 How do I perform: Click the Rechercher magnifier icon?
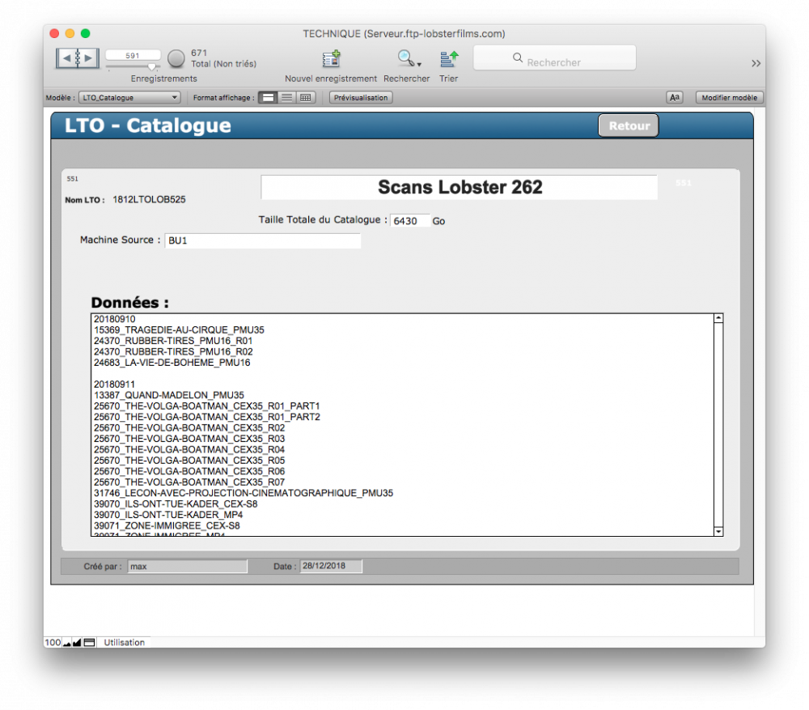(x=405, y=58)
